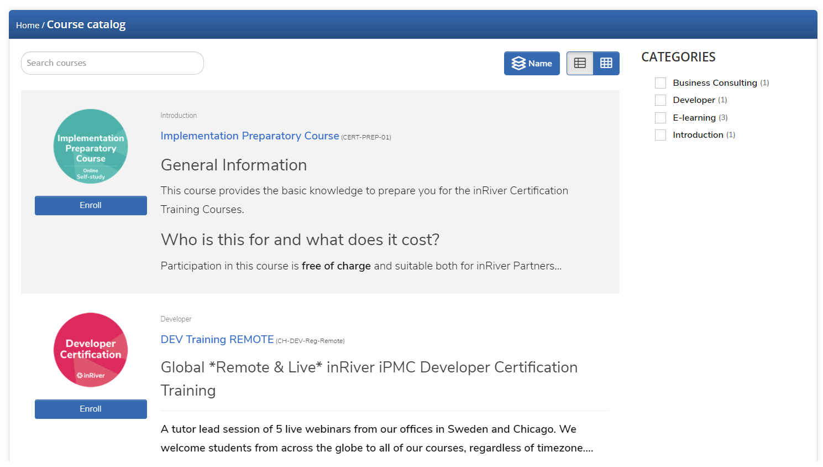Click the Course catalog breadcrumb title
Image resolution: width=823 pixels, height=467 pixels.
click(x=86, y=24)
